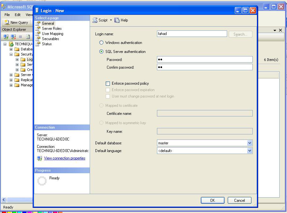Open the File menu
287x213 pixels.
coord(7,15)
